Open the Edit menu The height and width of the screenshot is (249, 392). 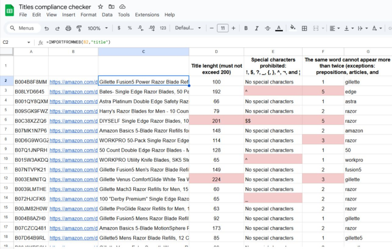click(x=37, y=15)
